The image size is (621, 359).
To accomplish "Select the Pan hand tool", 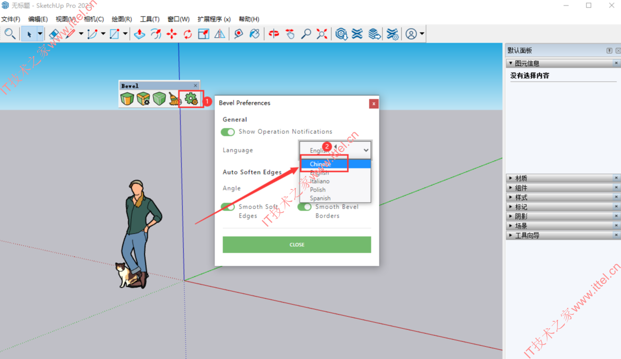I will (290, 34).
